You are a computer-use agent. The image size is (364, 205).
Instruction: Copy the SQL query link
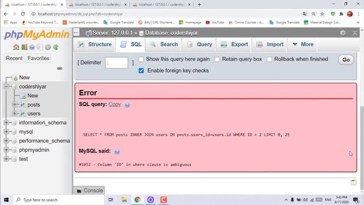pyautogui.click(x=115, y=104)
